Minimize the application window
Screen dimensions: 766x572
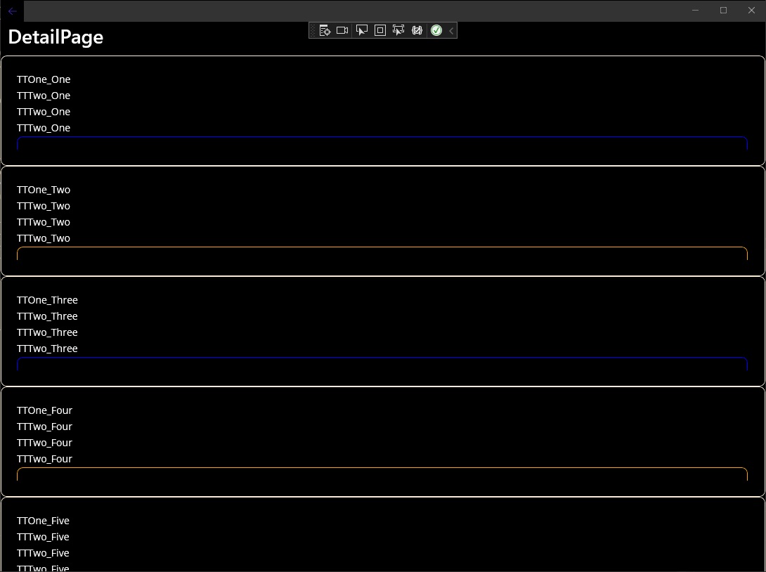695,11
